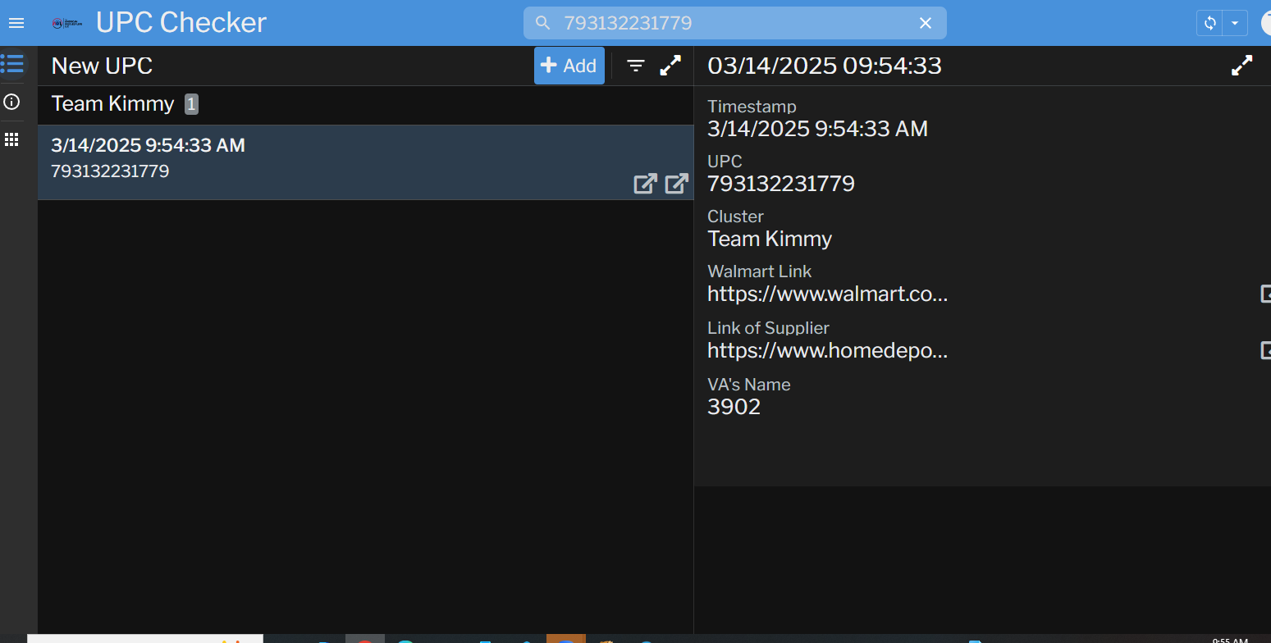The height and width of the screenshot is (643, 1271).
Task: Click the Cluster field label
Action: coord(736,217)
